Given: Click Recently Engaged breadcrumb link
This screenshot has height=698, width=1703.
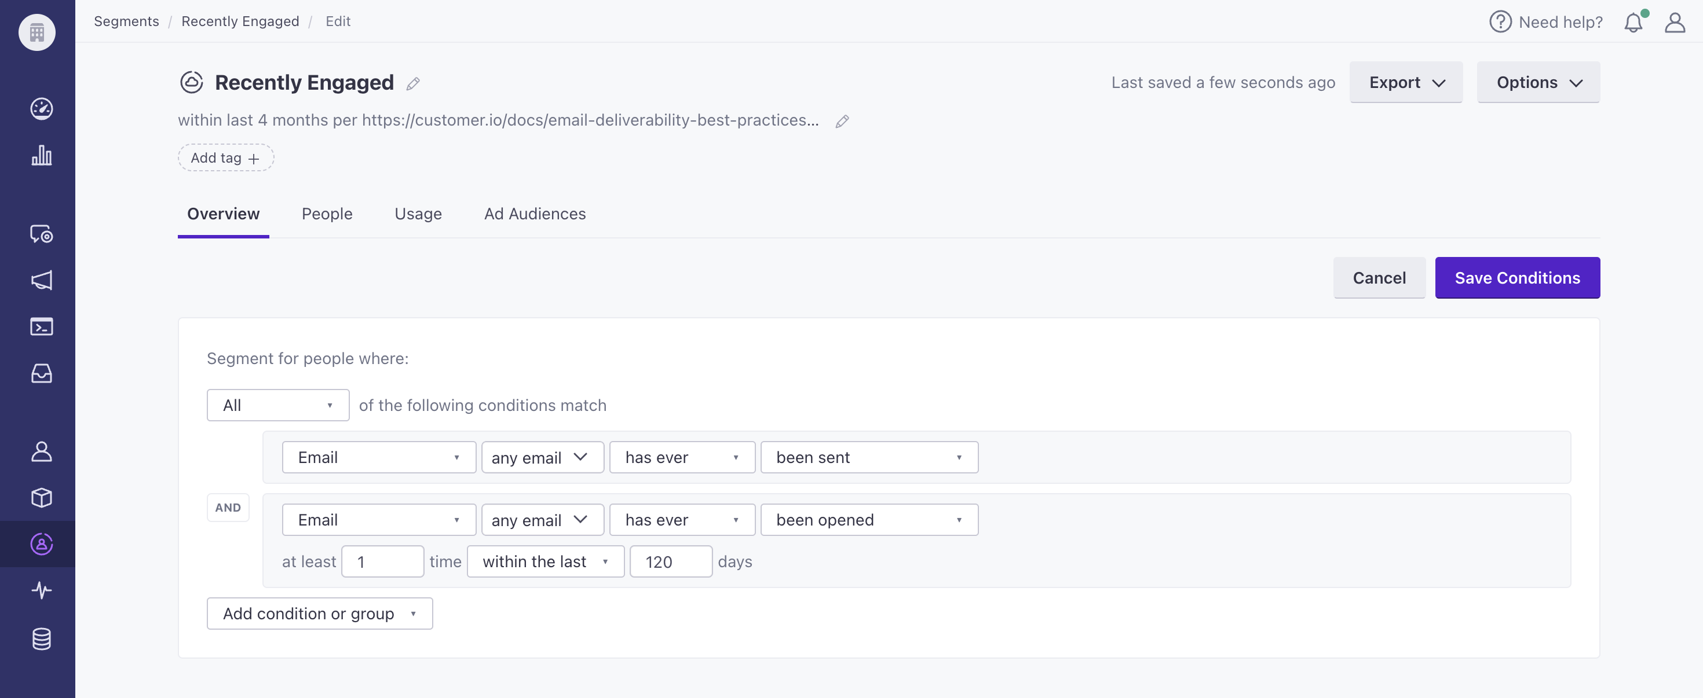Looking at the screenshot, I should (240, 22).
